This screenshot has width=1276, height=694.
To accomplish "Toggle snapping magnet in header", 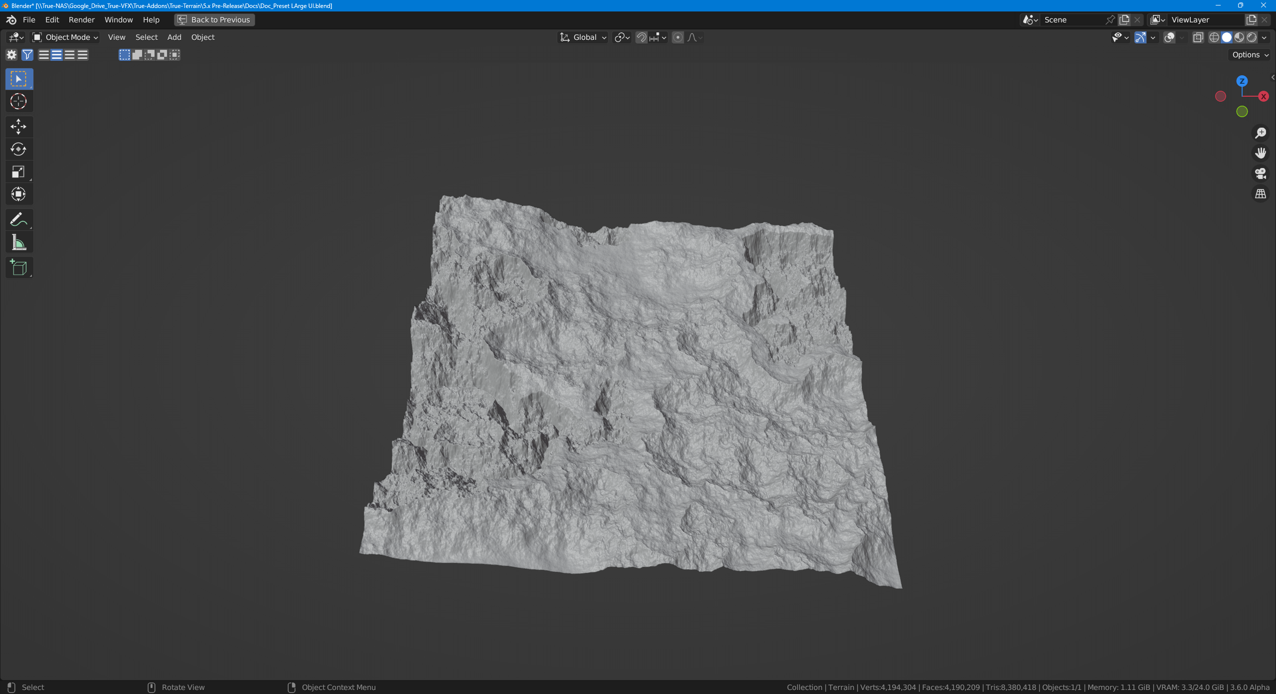I will tap(641, 37).
